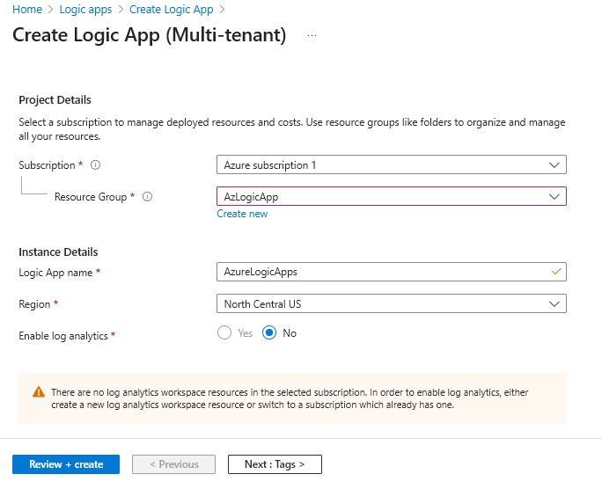Open the Region dropdown
This screenshot has width=602, height=489.
coord(391,303)
